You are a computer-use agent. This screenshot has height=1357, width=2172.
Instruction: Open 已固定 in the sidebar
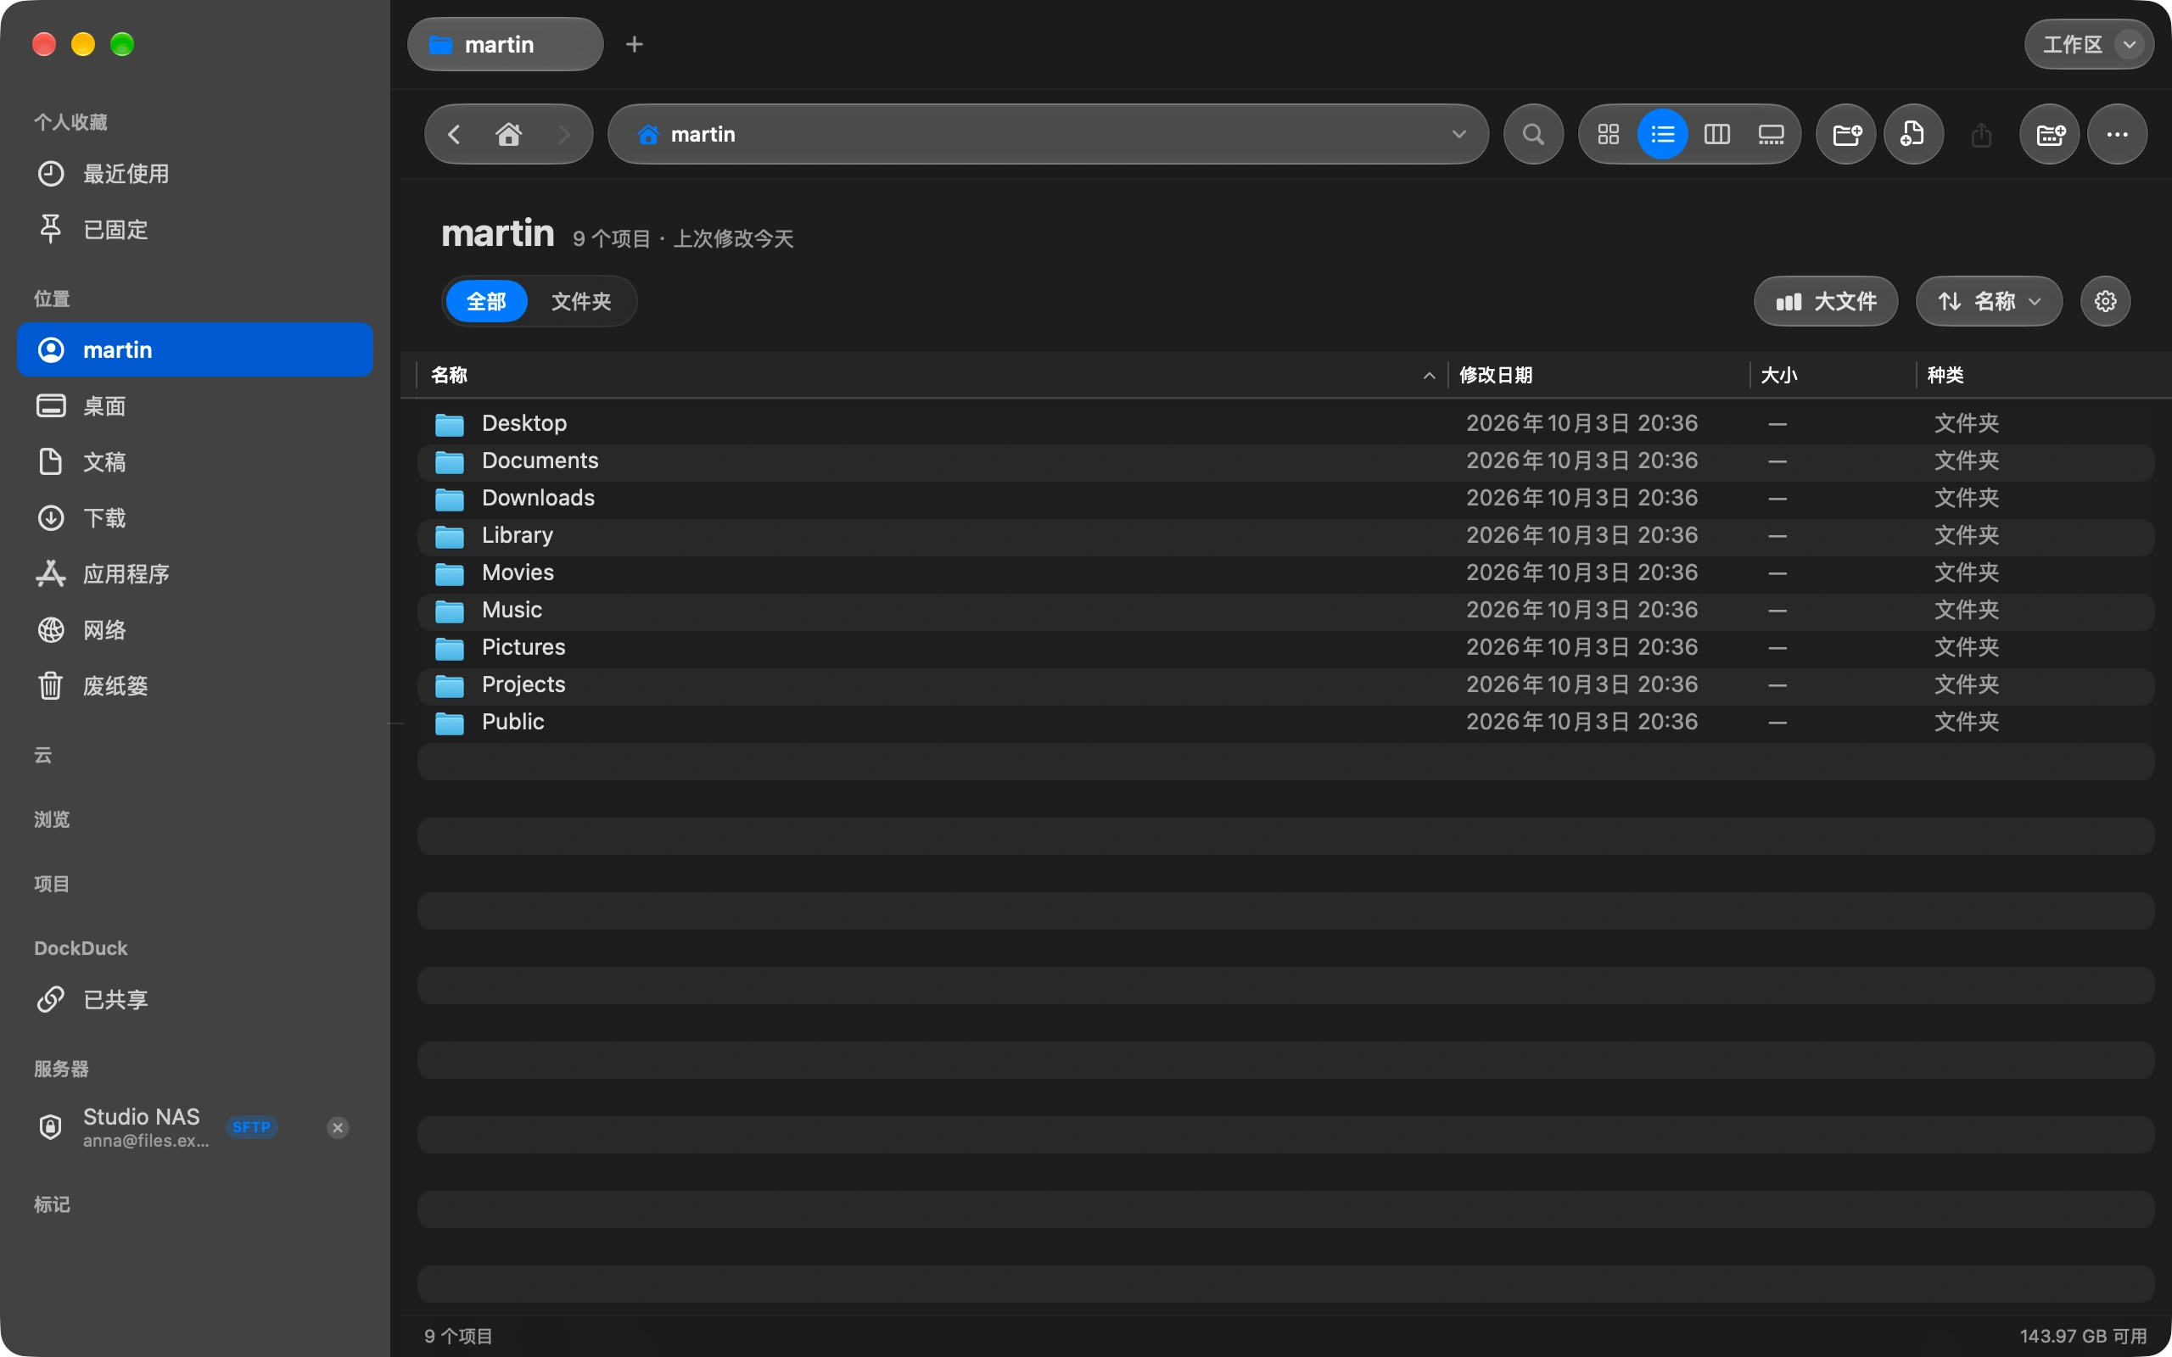(195, 230)
